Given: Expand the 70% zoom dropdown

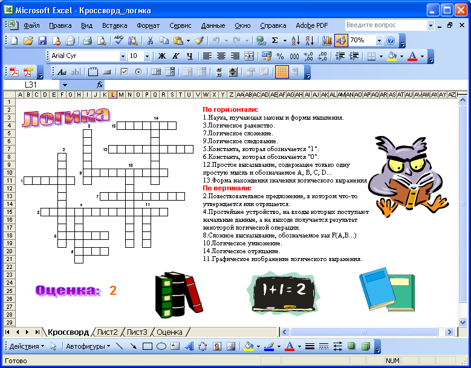Looking at the screenshot, I should click(x=379, y=40).
